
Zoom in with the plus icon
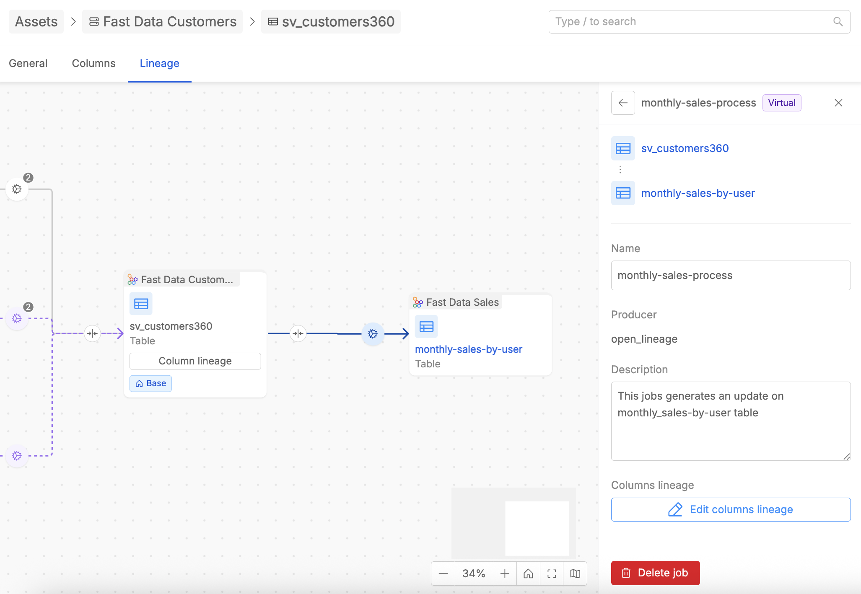[505, 573]
